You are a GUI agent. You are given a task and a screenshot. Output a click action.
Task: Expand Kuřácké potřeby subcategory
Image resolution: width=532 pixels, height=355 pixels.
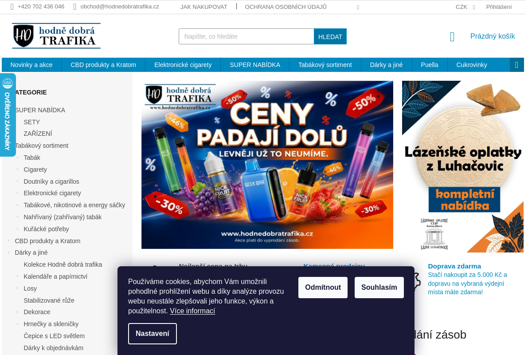coord(18,229)
